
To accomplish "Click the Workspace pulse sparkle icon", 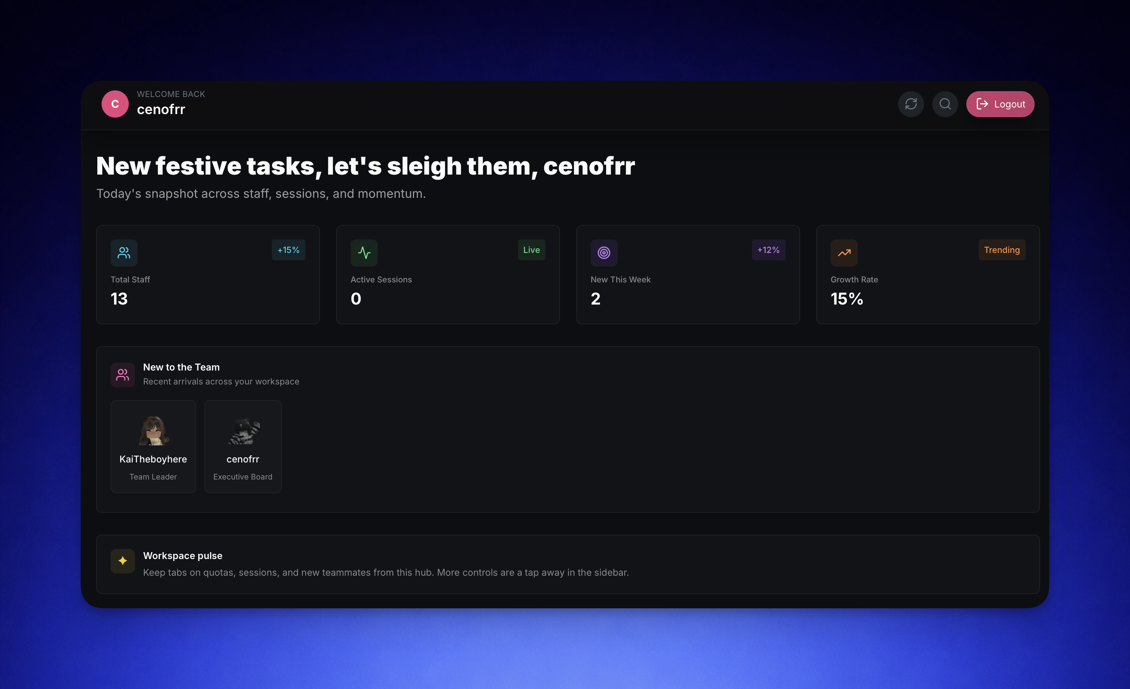I will coord(123,561).
